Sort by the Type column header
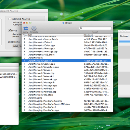 (25, 35)
